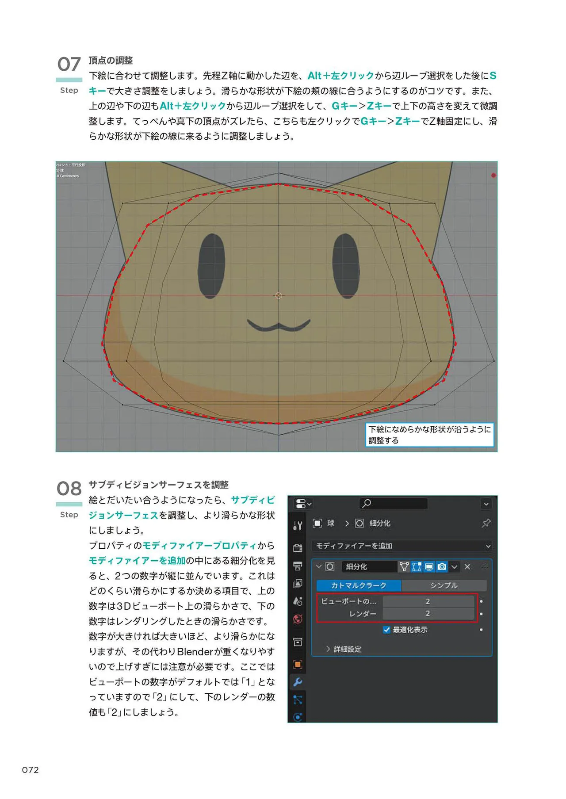Toggle the pin icon in properties header

pyautogui.click(x=486, y=524)
